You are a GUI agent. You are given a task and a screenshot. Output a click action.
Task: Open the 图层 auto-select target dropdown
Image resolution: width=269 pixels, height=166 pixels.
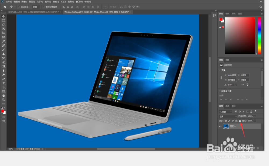click(x=36, y=7)
